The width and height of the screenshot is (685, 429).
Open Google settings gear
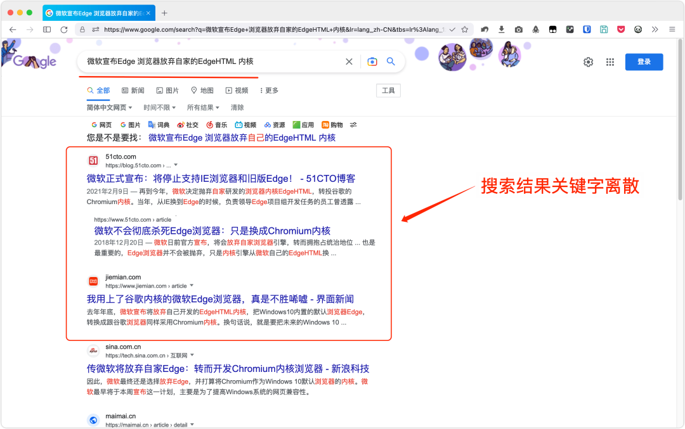tap(589, 62)
